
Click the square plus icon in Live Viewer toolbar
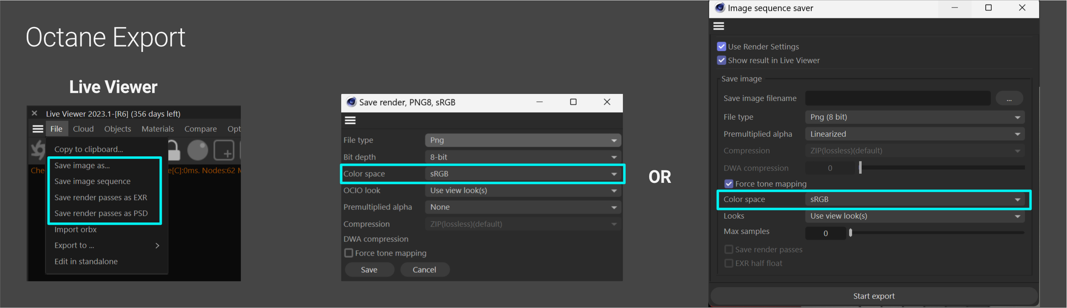tap(224, 150)
